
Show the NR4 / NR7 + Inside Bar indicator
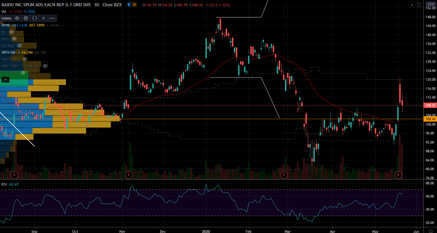[x=45, y=66]
